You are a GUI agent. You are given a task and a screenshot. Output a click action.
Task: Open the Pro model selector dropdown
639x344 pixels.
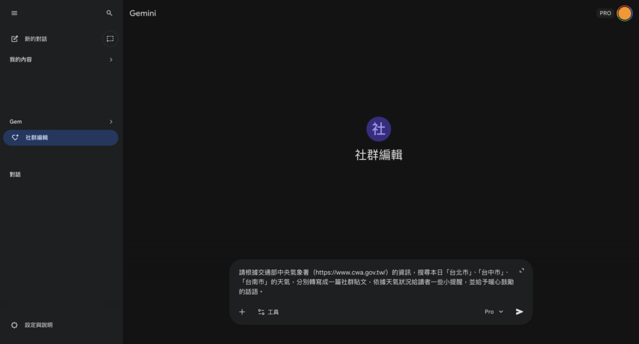[494, 312]
